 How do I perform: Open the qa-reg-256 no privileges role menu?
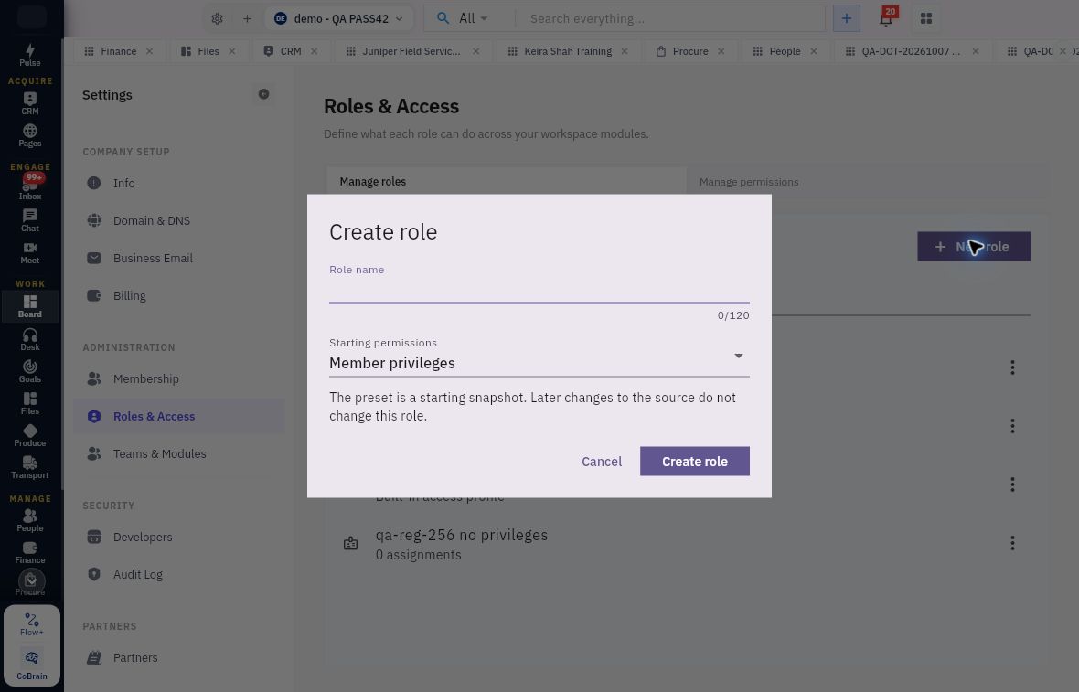click(1012, 543)
